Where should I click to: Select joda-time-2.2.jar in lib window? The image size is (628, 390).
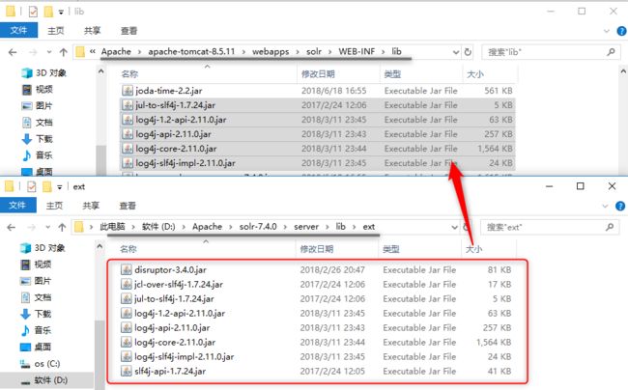pyautogui.click(x=317, y=91)
